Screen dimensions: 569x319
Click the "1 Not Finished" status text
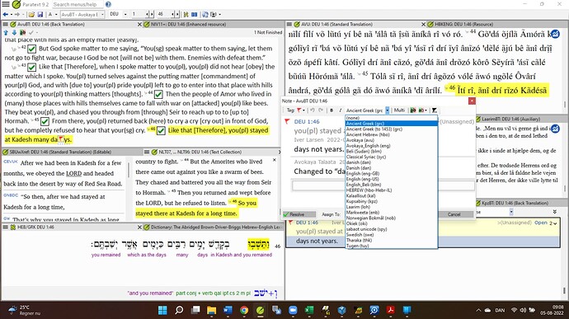point(268,32)
